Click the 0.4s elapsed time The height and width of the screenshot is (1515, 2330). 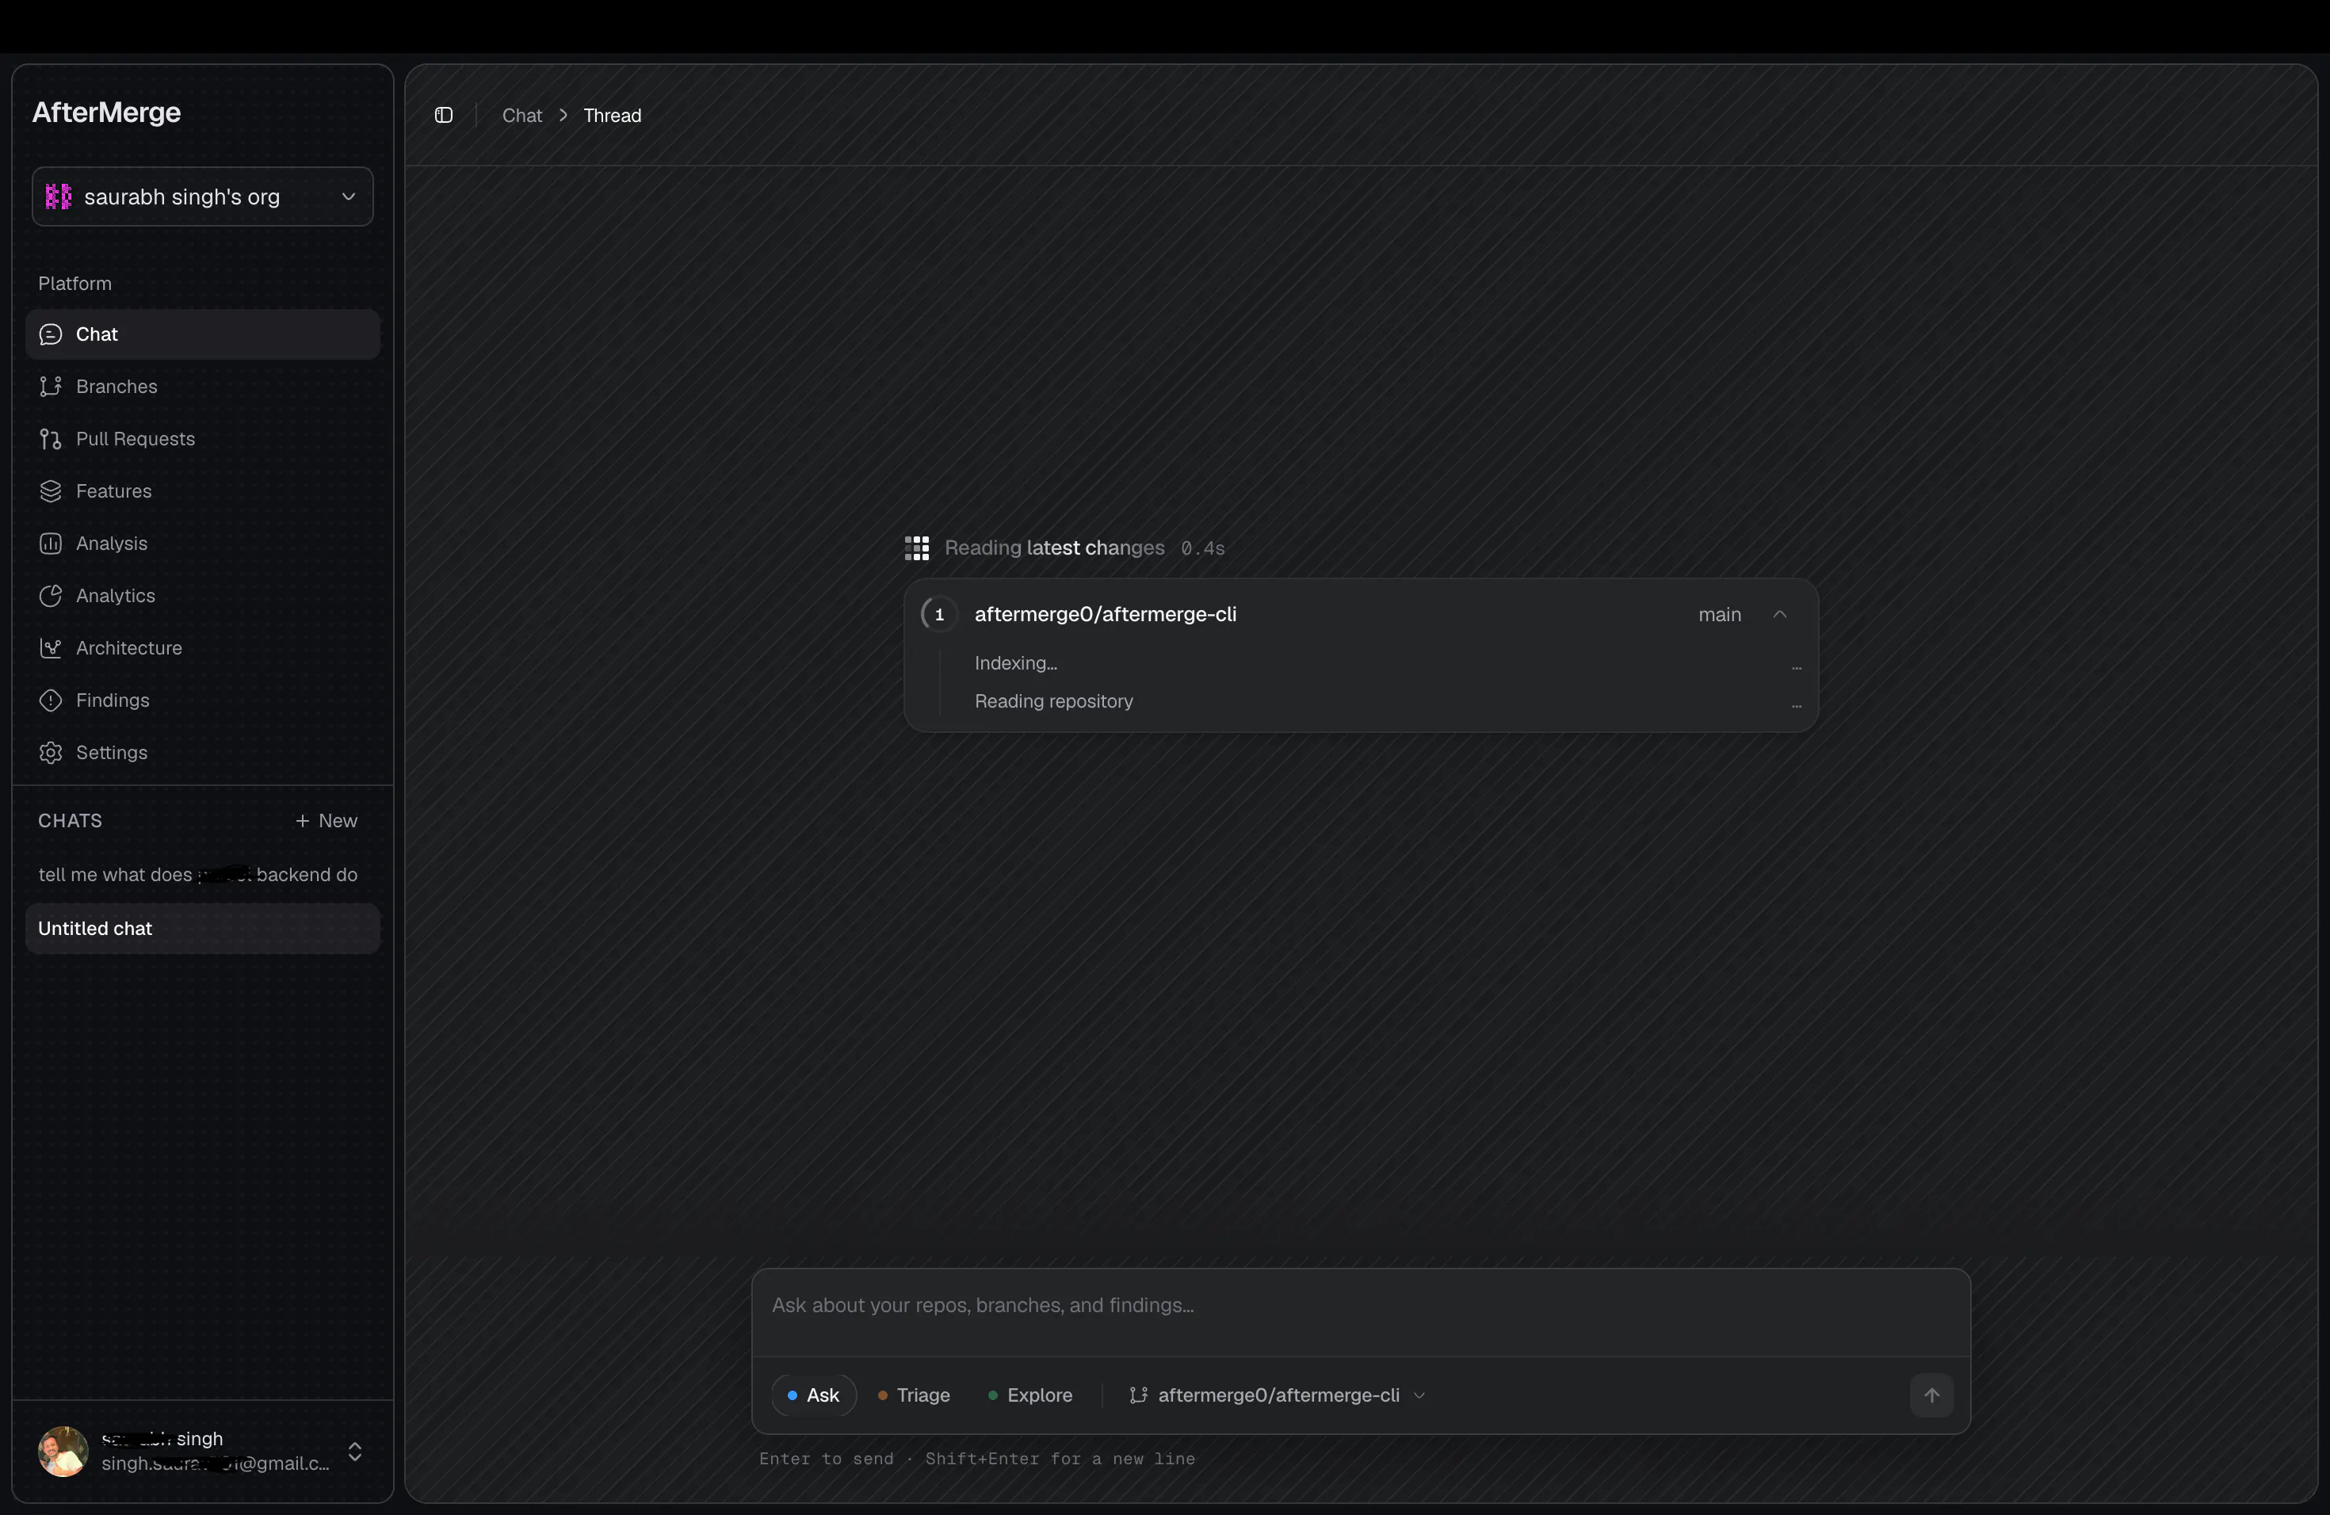point(1202,549)
